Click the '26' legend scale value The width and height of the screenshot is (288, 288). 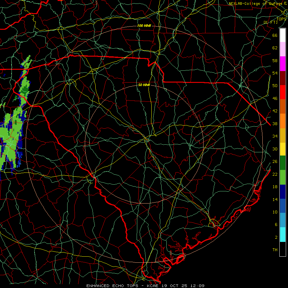pos(275,162)
